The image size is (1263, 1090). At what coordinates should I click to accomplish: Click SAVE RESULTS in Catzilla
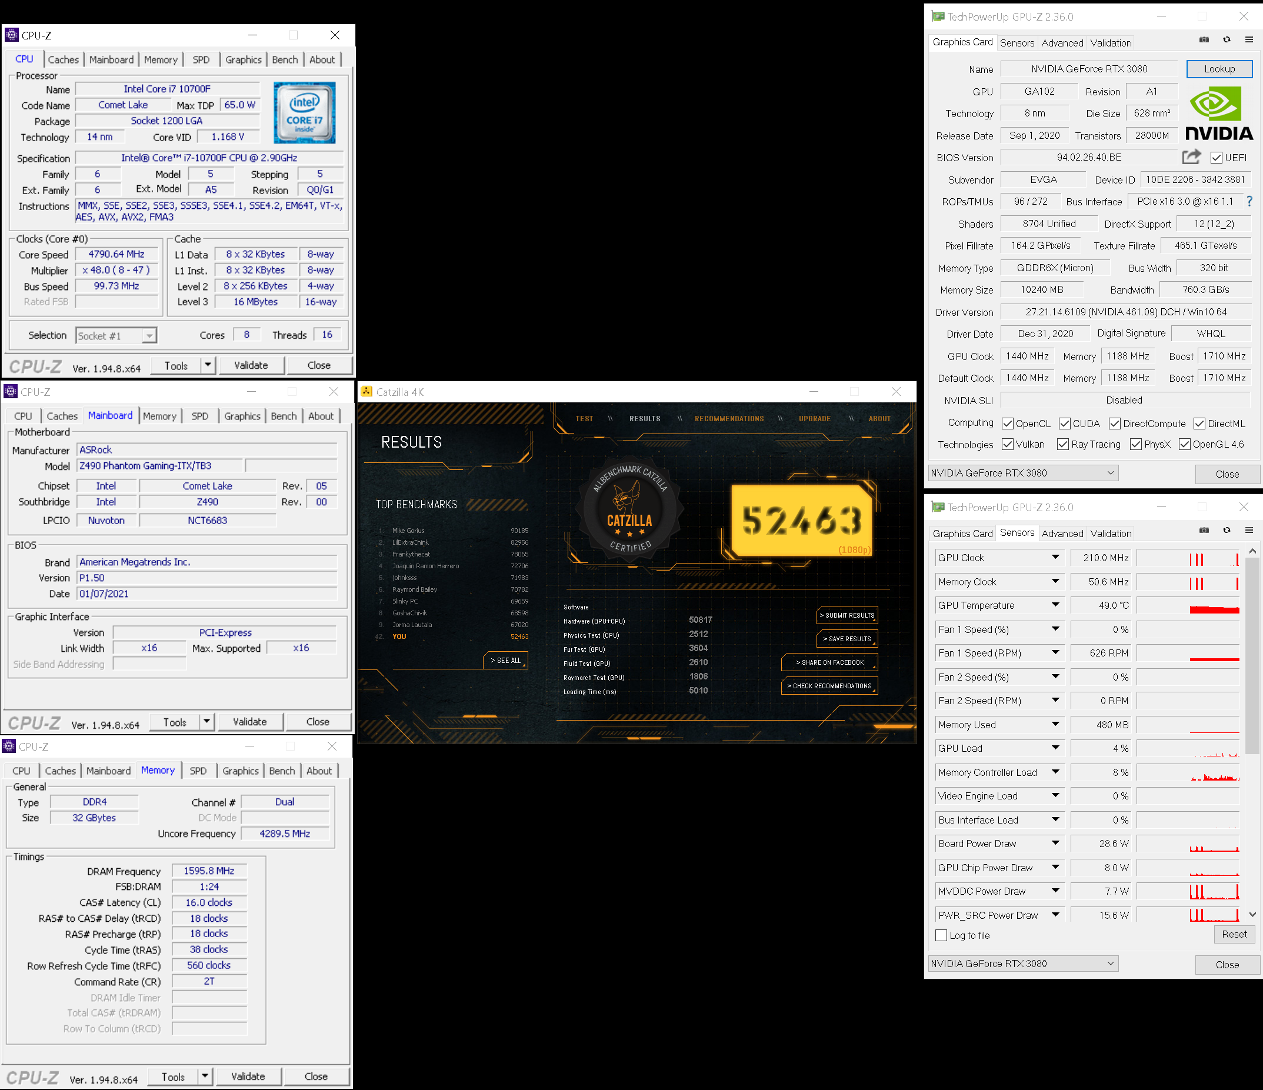coord(847,639)
